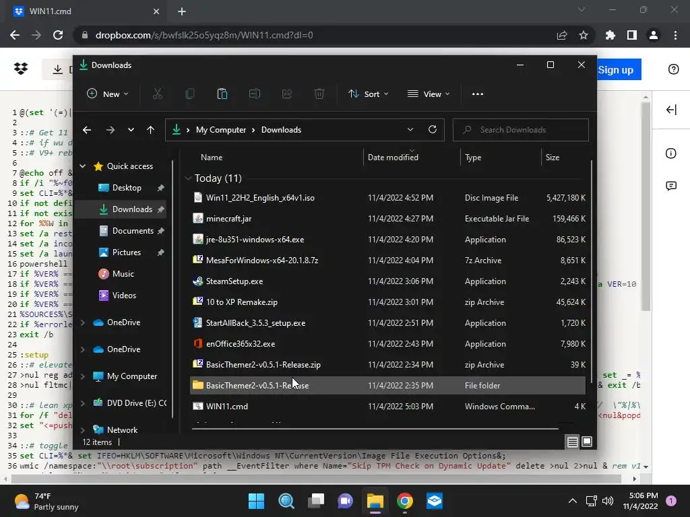Click the Rename icon in Explorer toolbar
Screen dimensions: 690x517
pos(254,94)
